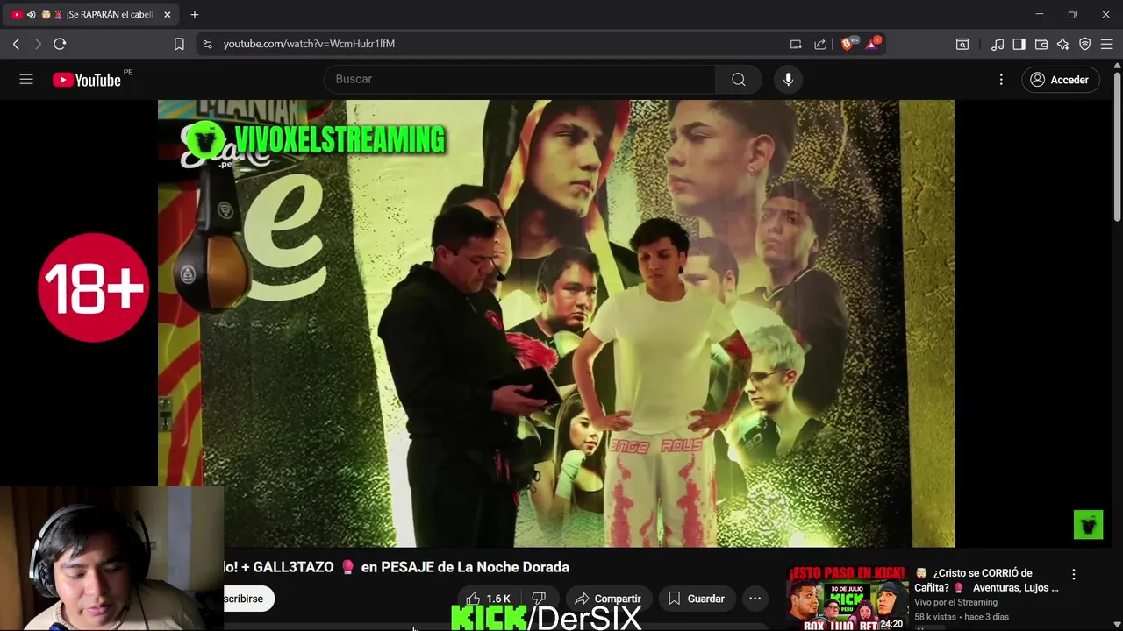Screen dimensions: 1123x631
Task: Click the Acceder sign-in button
Action: [1060, 80]
